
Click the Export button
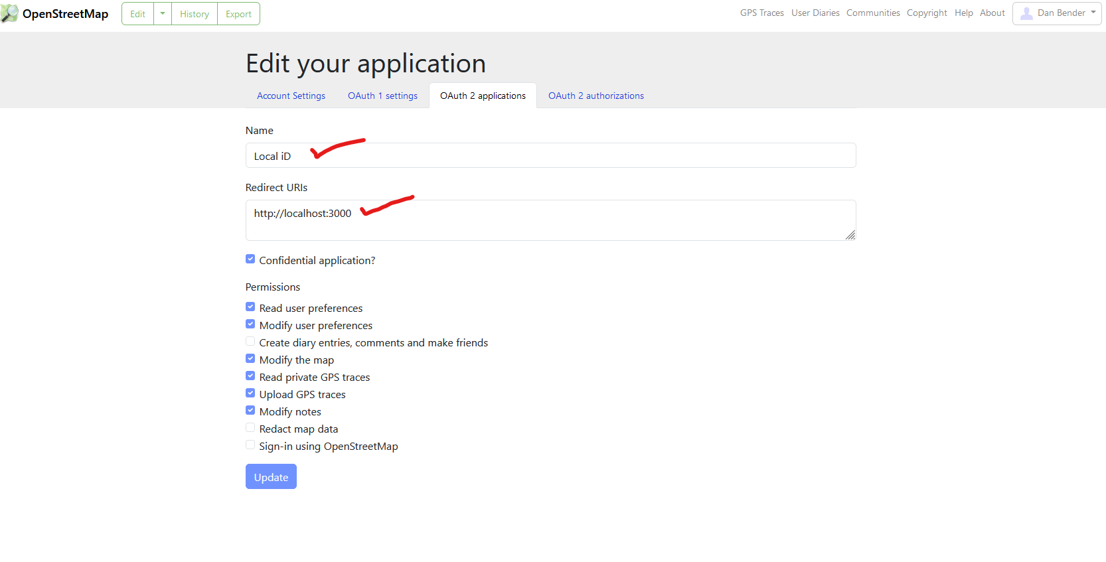click(x=238, y=14)
